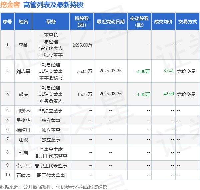Click 财务负责人 in 郭庆's row

51,101
